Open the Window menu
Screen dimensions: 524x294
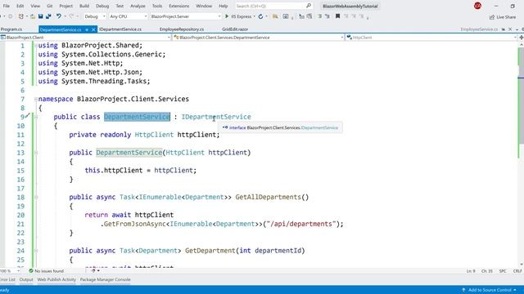coord(204,6)
